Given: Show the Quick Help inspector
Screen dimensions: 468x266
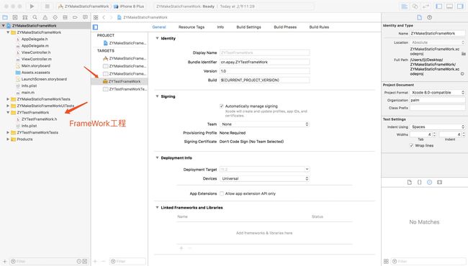Looking at the screenshot, I should pos(430,17).
